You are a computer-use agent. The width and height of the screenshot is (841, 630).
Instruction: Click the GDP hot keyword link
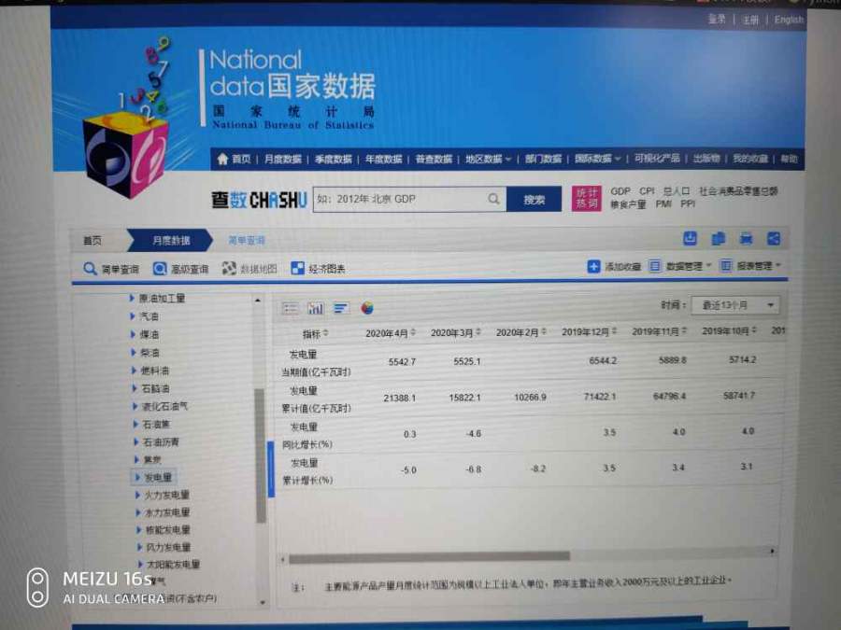click(620, 191)
